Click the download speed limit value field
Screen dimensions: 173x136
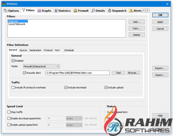pos(55,118)
